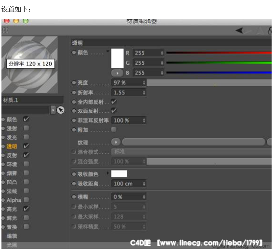Click the B value stepper arrows
The width and height of the screenshot is (275, 251).
tap(162, 73)
